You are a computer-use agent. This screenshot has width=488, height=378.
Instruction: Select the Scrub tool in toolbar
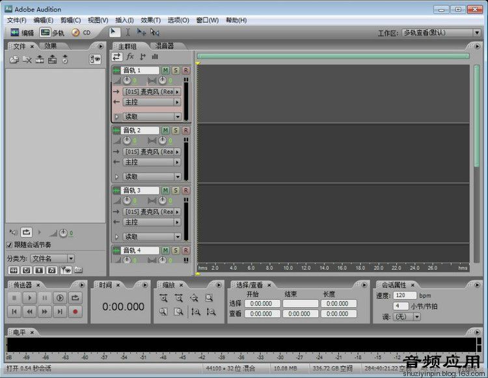(155, 33)
